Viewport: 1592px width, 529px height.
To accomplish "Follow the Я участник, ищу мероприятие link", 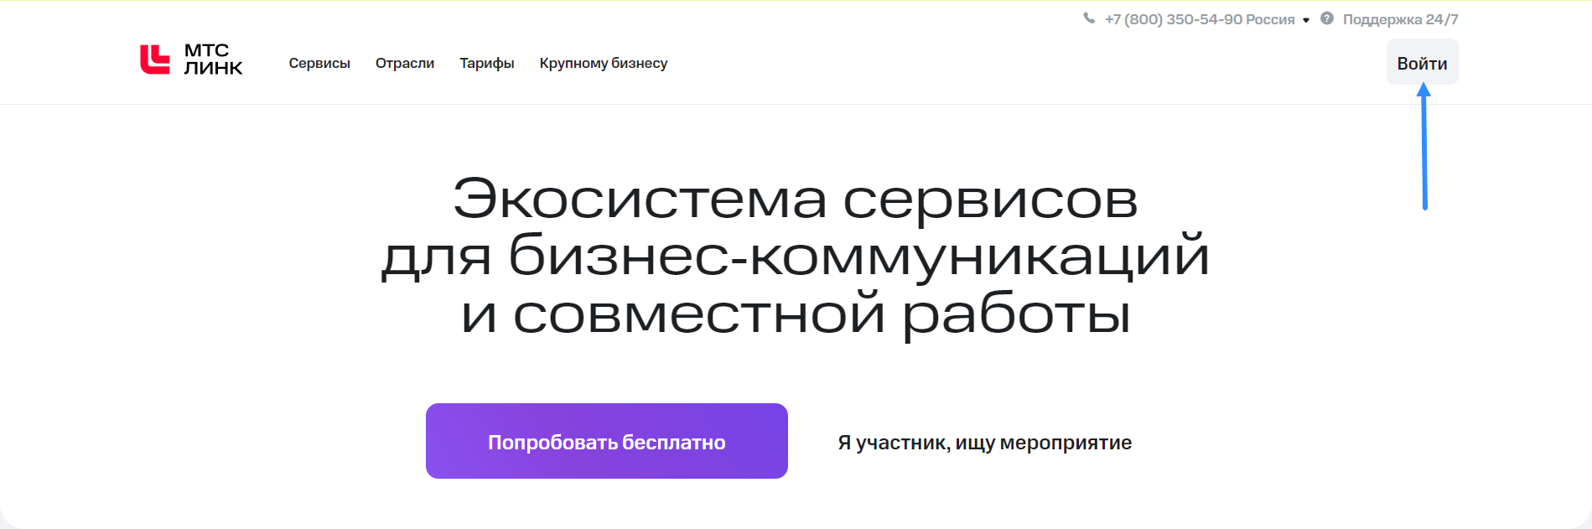I will (x=985, y=443).
